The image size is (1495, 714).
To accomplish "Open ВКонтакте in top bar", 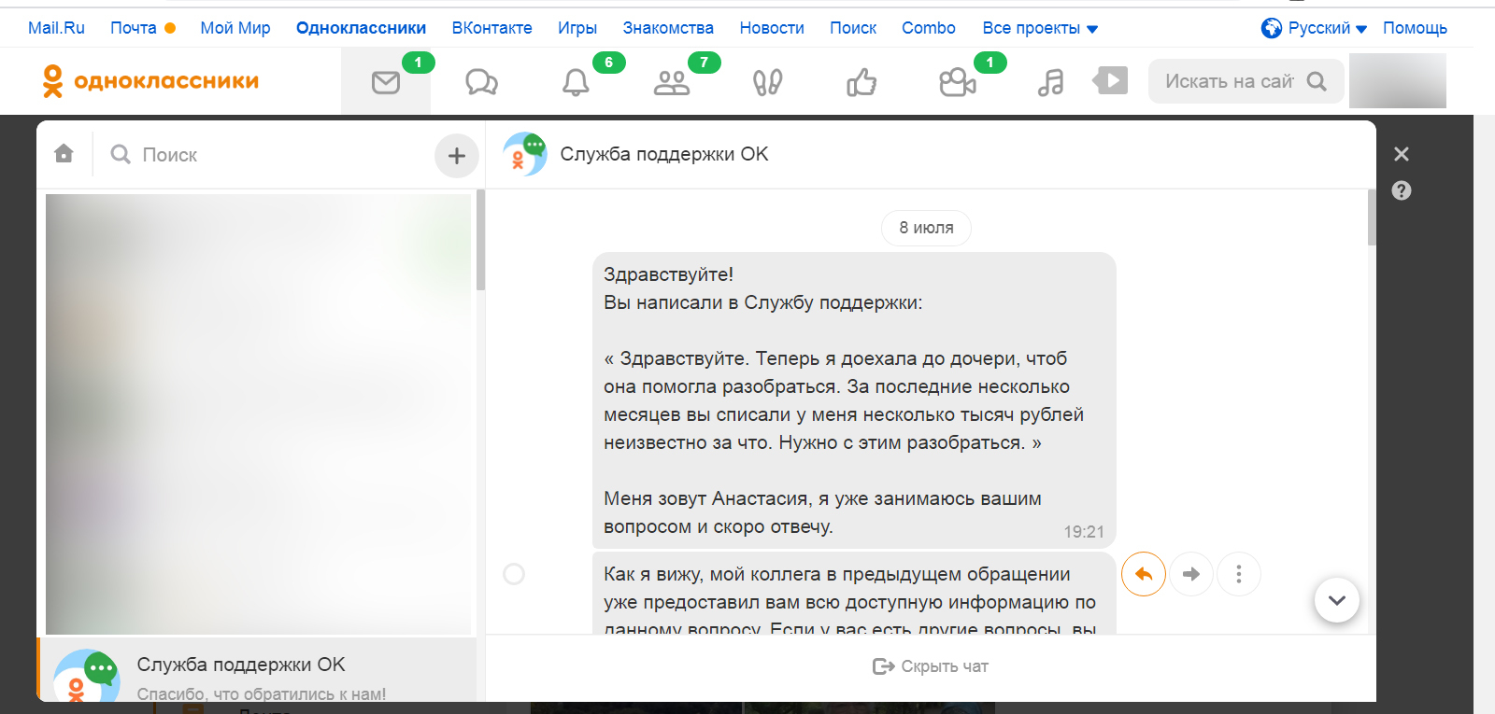I will 491,28.
